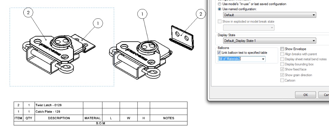Open the Default configuration dropdown
The height and width of the screenshot is (137, 329).
(x=269, y=15)
